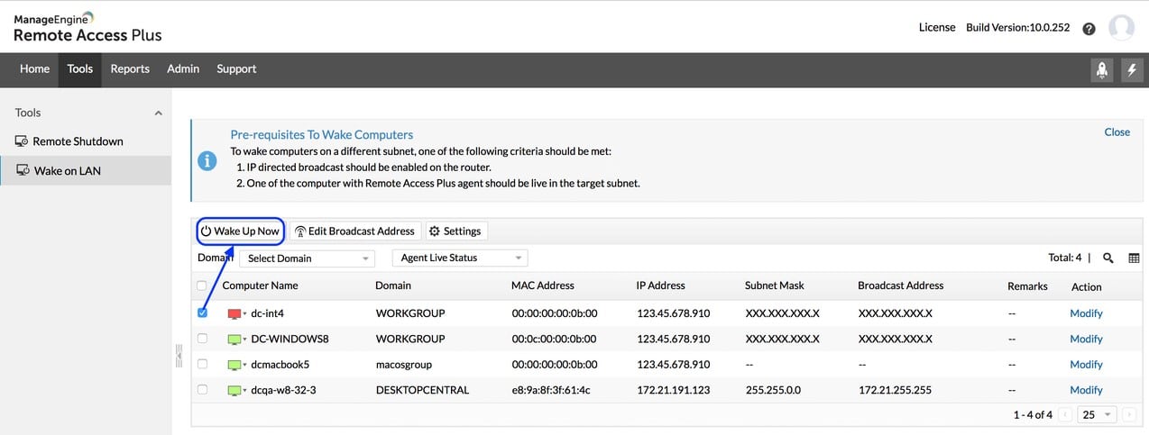Check the DC-WINDOWS8 row checkbox

pos(202,339)
